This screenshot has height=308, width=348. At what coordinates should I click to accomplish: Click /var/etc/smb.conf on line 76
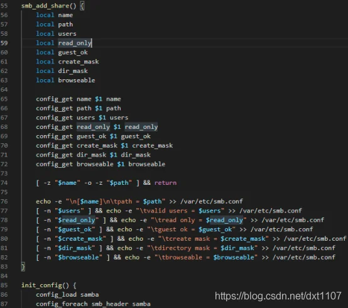pos(212,202)
